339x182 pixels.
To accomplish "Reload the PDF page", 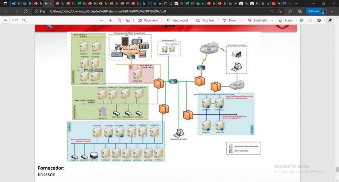I will 25,11.
